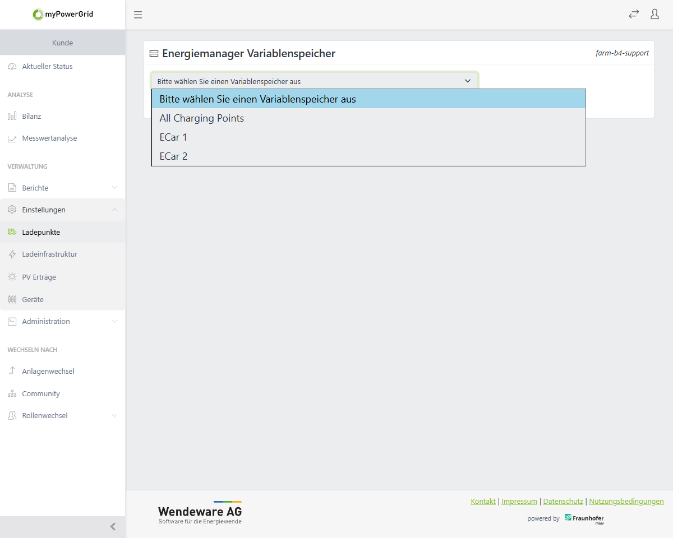Screen dimensions: 673x538
Task: Expand the Administration submenu chevron
Action: click(114, 322)
